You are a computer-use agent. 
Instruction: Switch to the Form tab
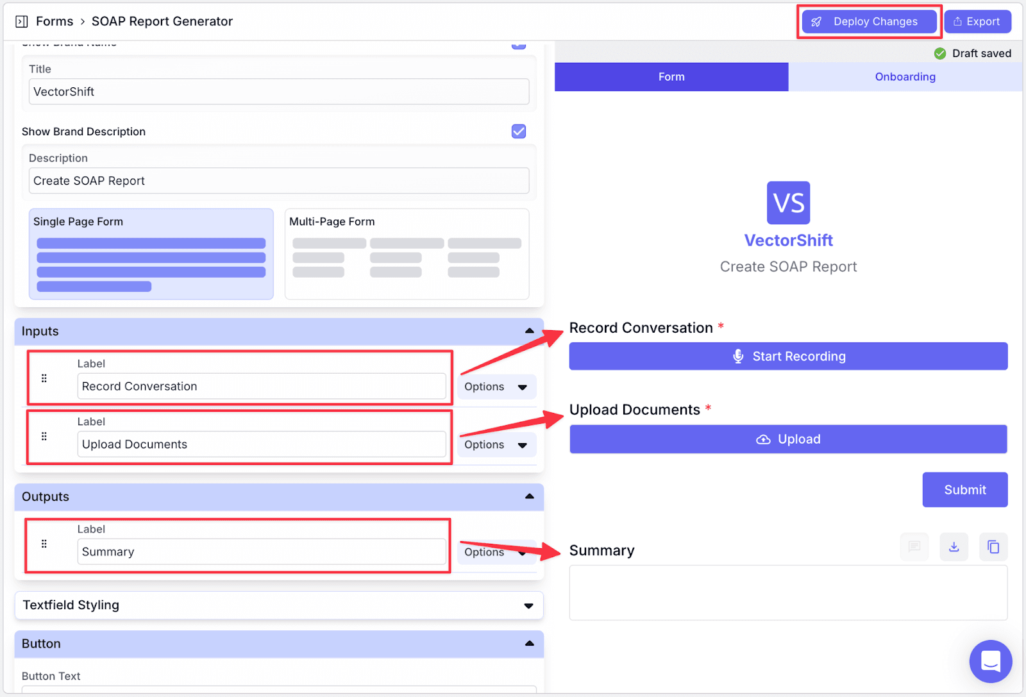point(671,77)
